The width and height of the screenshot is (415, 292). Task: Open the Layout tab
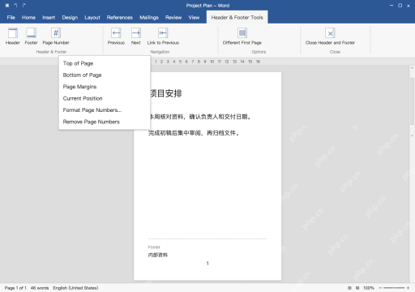pyautogui.click(x=92, y=18)
